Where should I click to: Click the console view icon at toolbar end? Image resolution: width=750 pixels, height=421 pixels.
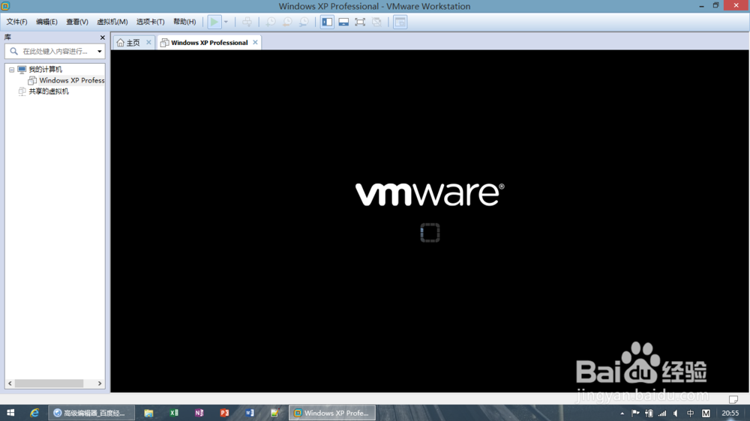[400, 22]
